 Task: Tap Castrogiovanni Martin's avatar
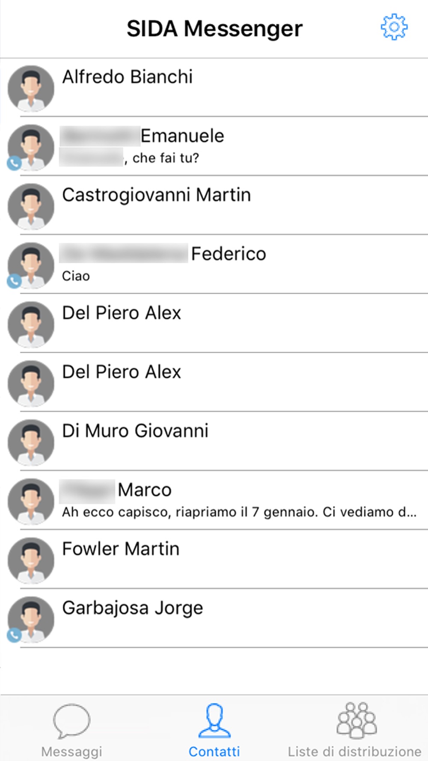click(x=31, y=207)
